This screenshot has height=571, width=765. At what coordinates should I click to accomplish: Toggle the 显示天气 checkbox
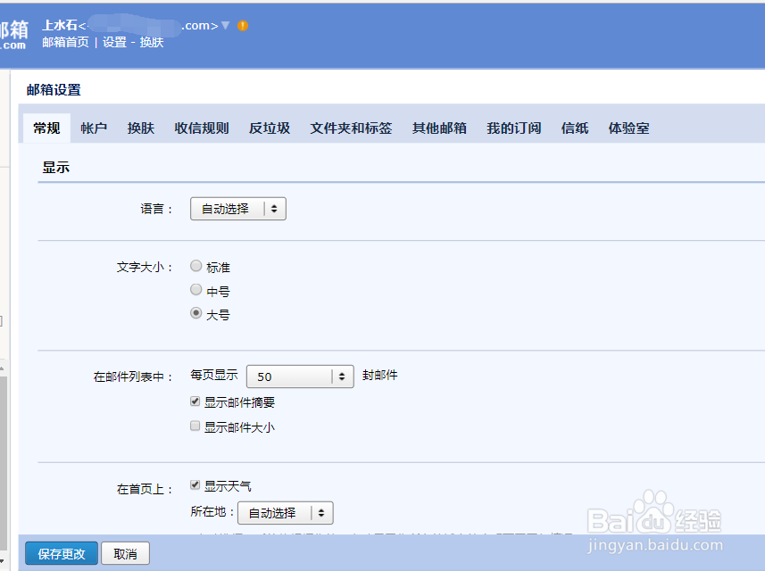[x=195, y=484]
